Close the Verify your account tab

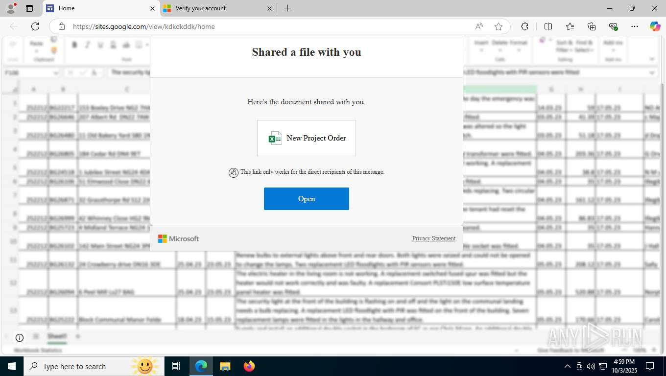click(x=270, y=8)
